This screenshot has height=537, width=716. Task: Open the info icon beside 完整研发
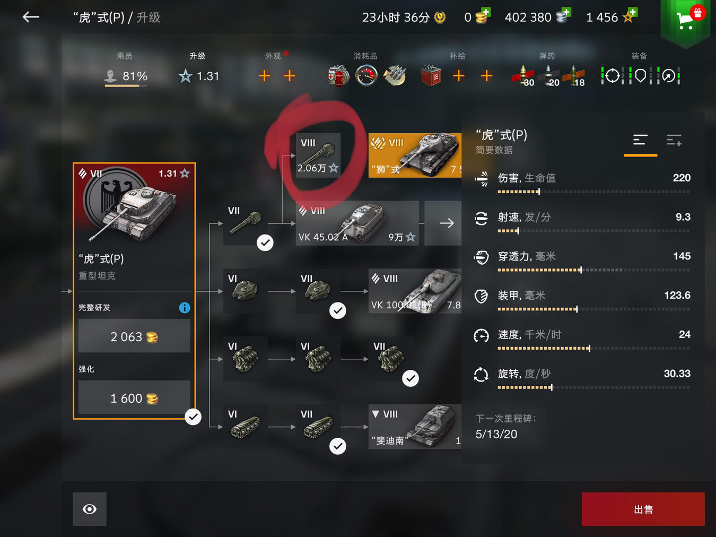coord(185,308)
